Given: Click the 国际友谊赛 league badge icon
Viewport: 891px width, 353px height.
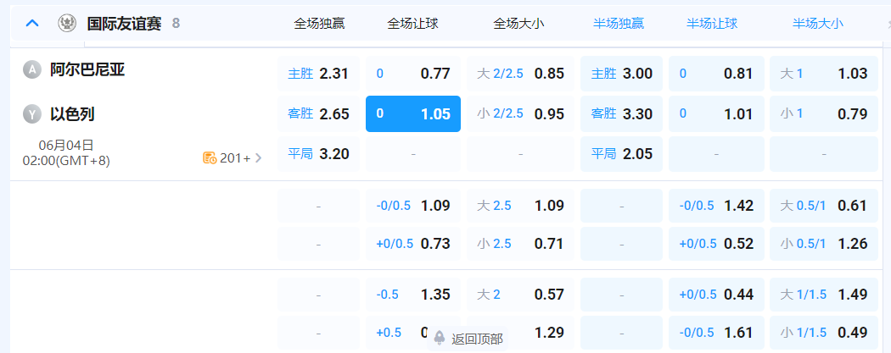Looking at the screenshot, I should (67, 23).
